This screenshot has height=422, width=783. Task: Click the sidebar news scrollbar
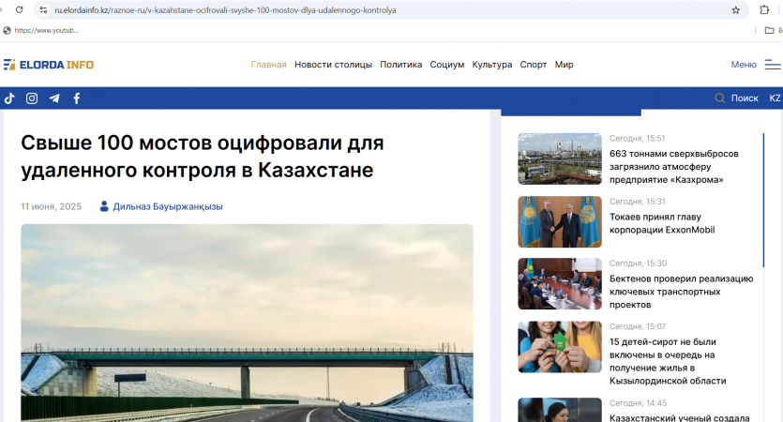[x=763, y=200]
